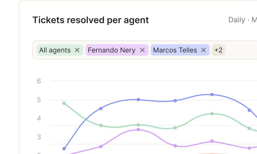Click the second purple data point
The width and height of the screenshot is (257, 154).
click(101, 147)
